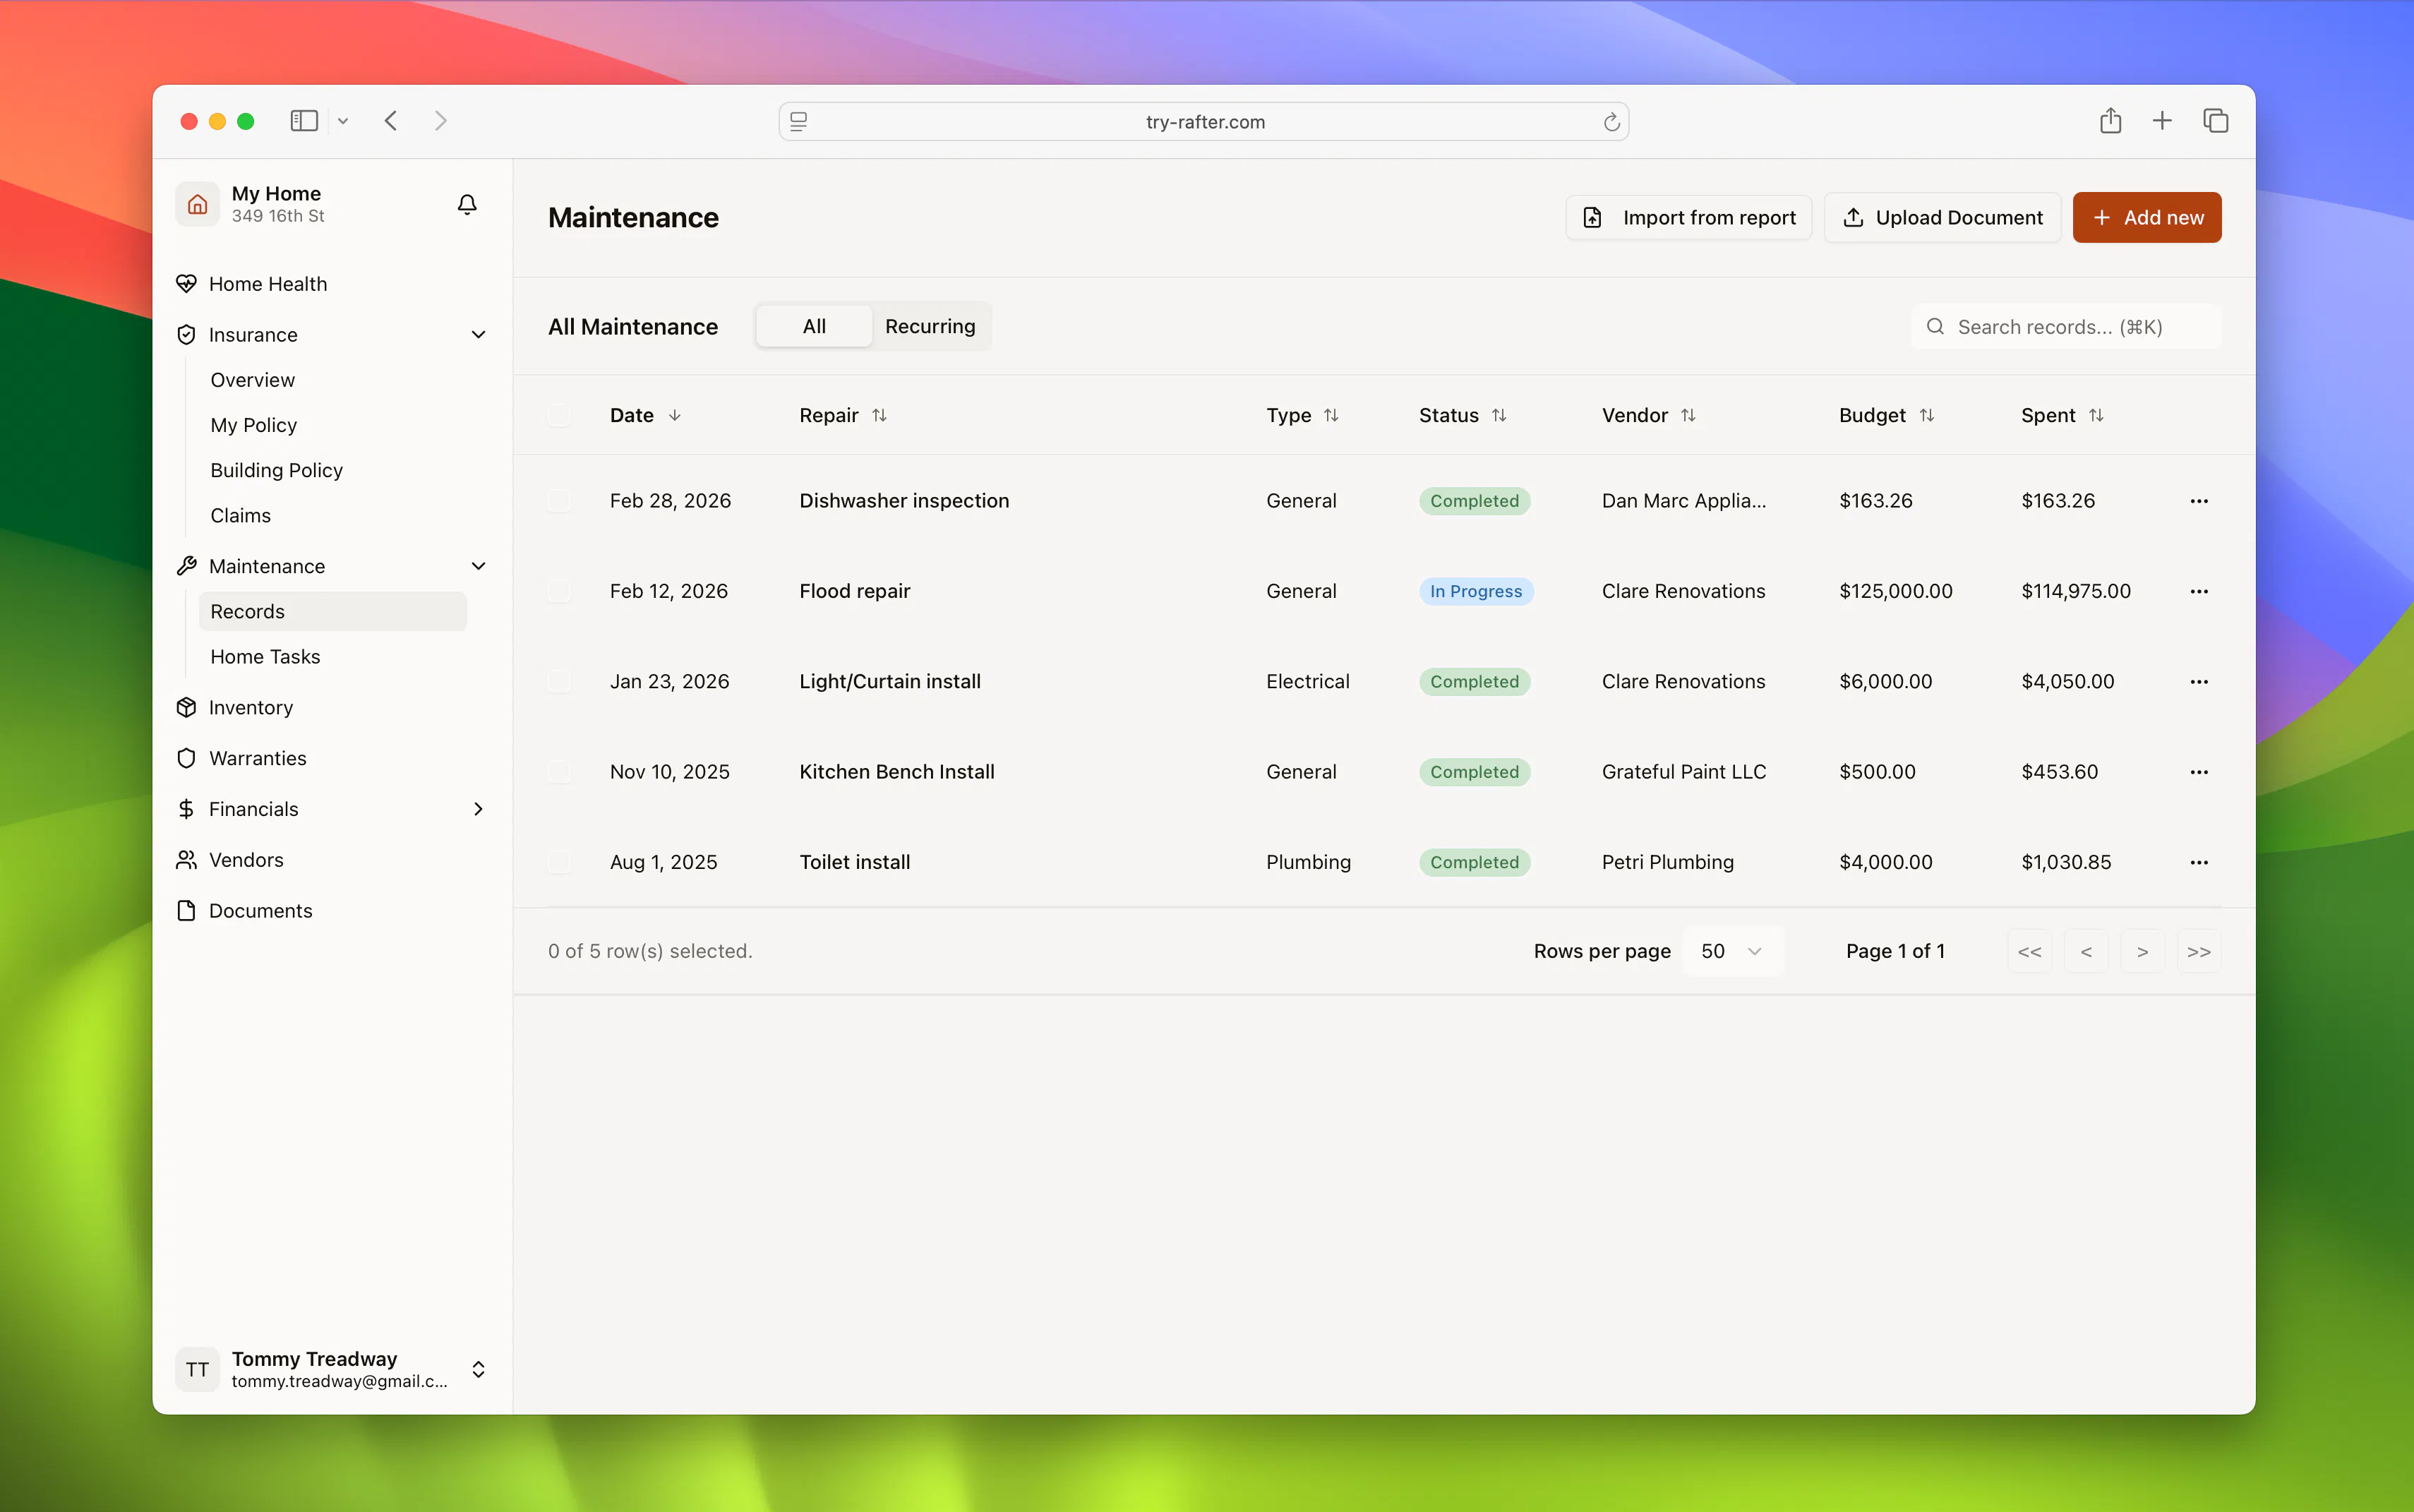Sort by Repair column arrows
Viewport: 2414px width, 1512px height.
tap(879, 415)
